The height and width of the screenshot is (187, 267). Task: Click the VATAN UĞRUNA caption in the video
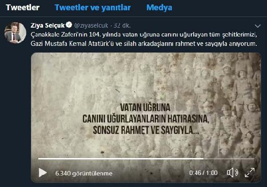click(145, 107)
